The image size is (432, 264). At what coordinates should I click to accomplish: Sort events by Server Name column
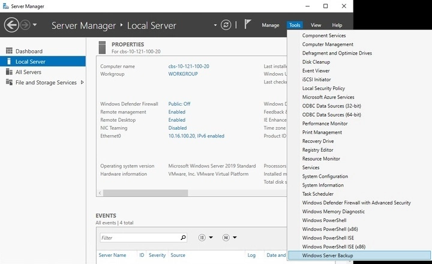pyautogui.click(x=112, y=256)
